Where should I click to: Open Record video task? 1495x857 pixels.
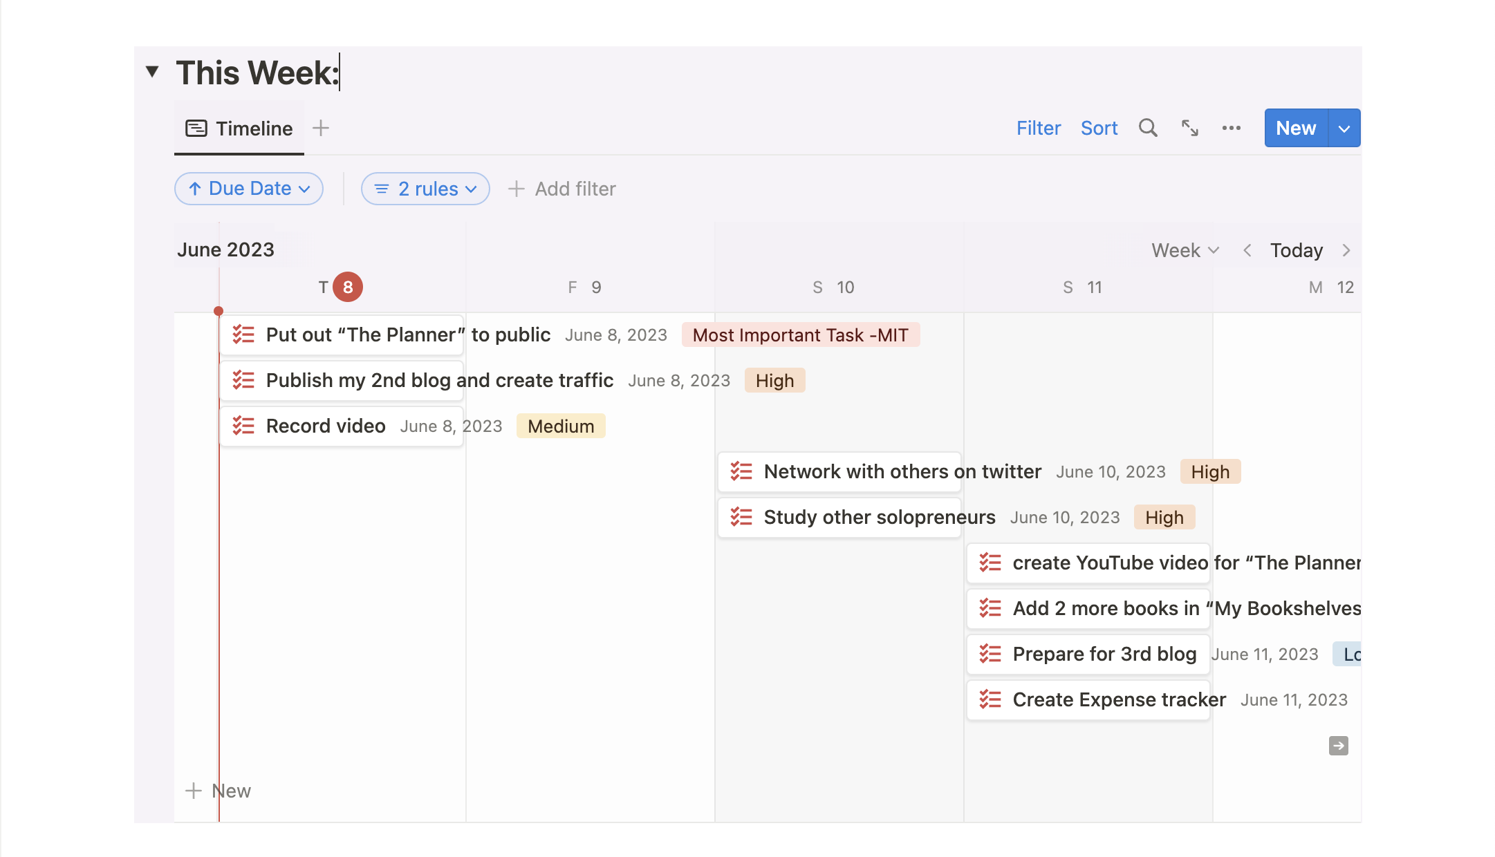tap(342, 426)
